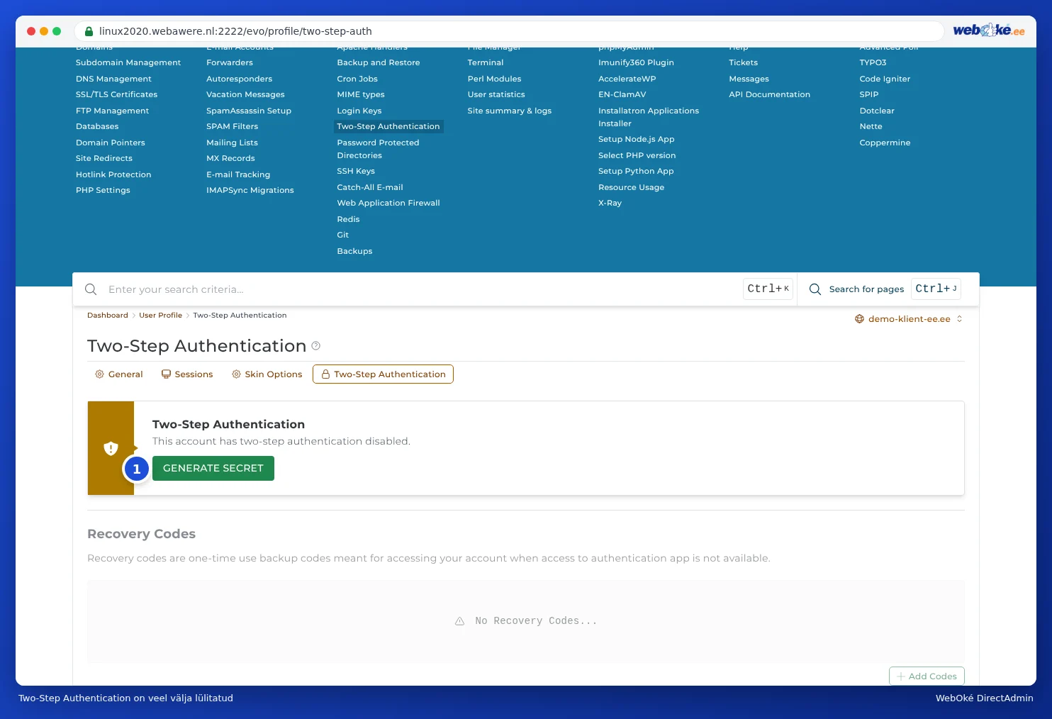Switch to the Sessions tab
The height and width of the screenshot is (719, 1052).
click(x=187, y=374)
